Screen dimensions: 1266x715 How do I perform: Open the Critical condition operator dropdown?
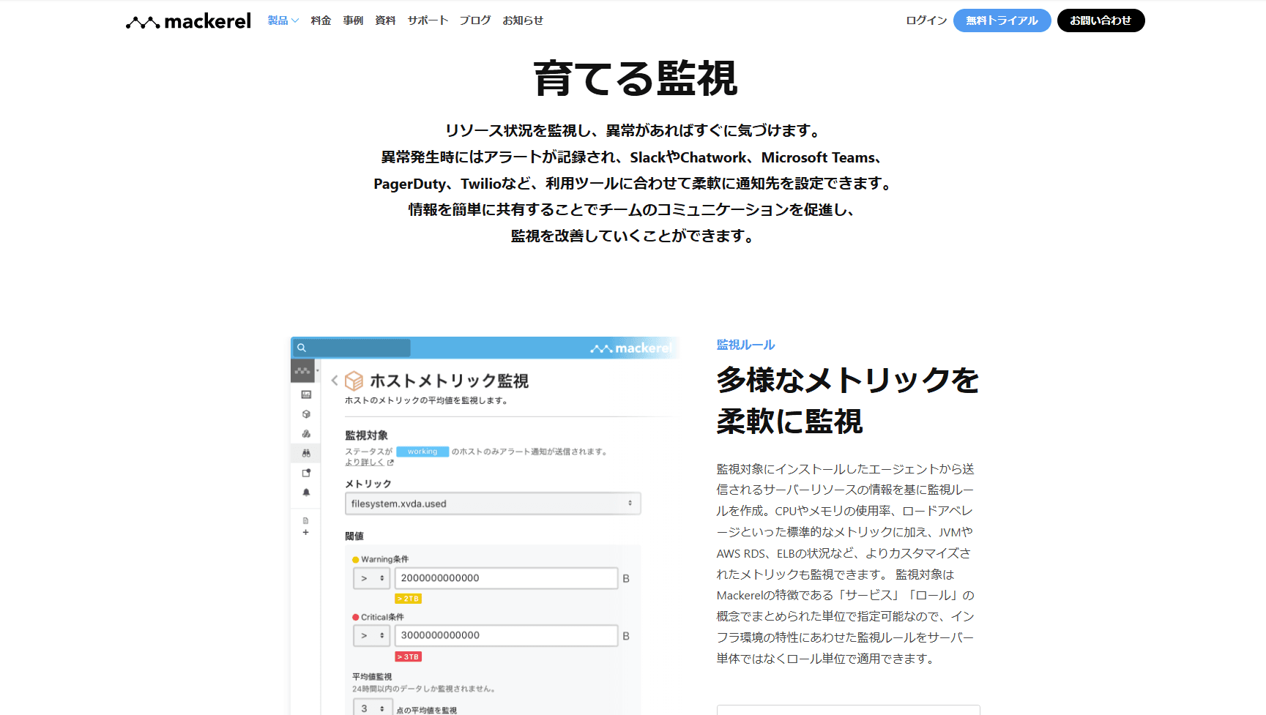point(372,635)
